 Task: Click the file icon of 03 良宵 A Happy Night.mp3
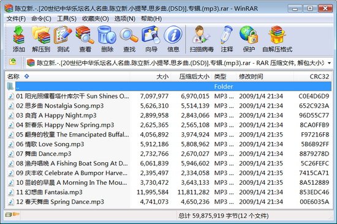[11, 116]
